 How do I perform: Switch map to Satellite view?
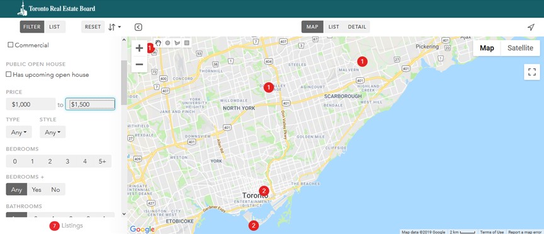520,48
